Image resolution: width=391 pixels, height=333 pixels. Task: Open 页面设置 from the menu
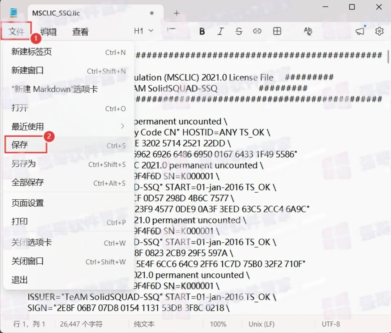pos(69,203)
